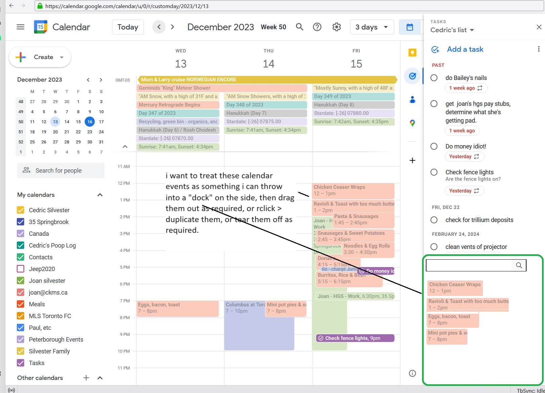
Task: Click Add a task
Action: click(x=465, y=49)
